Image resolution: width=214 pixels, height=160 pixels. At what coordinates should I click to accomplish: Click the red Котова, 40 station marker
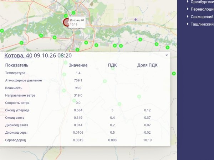(66, 22)
